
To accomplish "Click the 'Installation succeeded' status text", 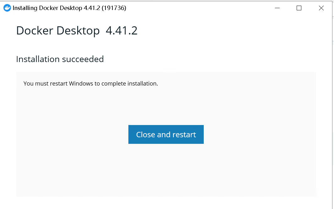I will 60,59.
